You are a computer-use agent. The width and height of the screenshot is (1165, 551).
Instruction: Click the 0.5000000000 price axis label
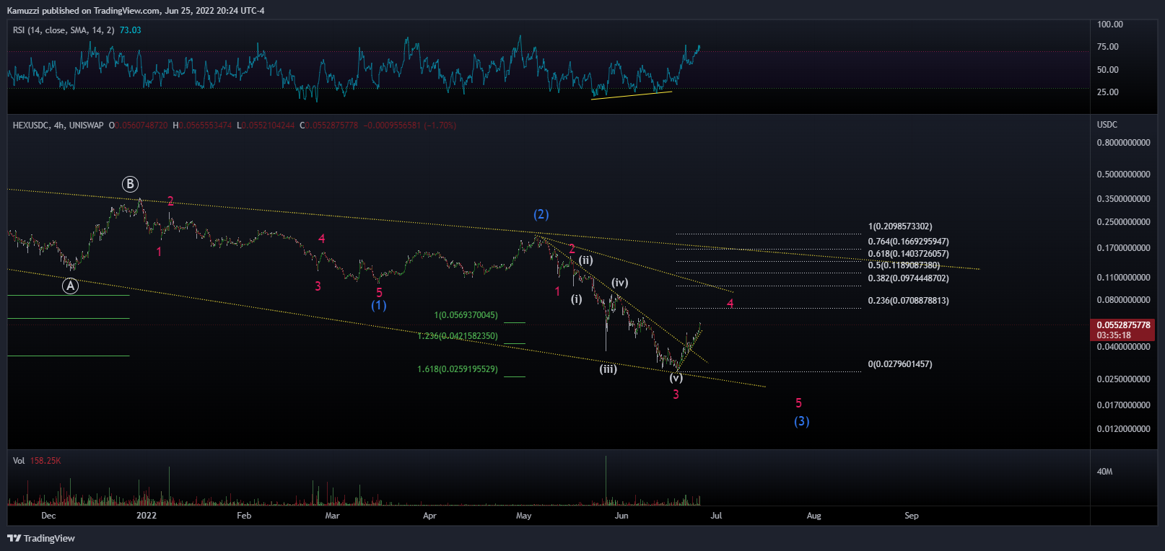click(1123, 175)
